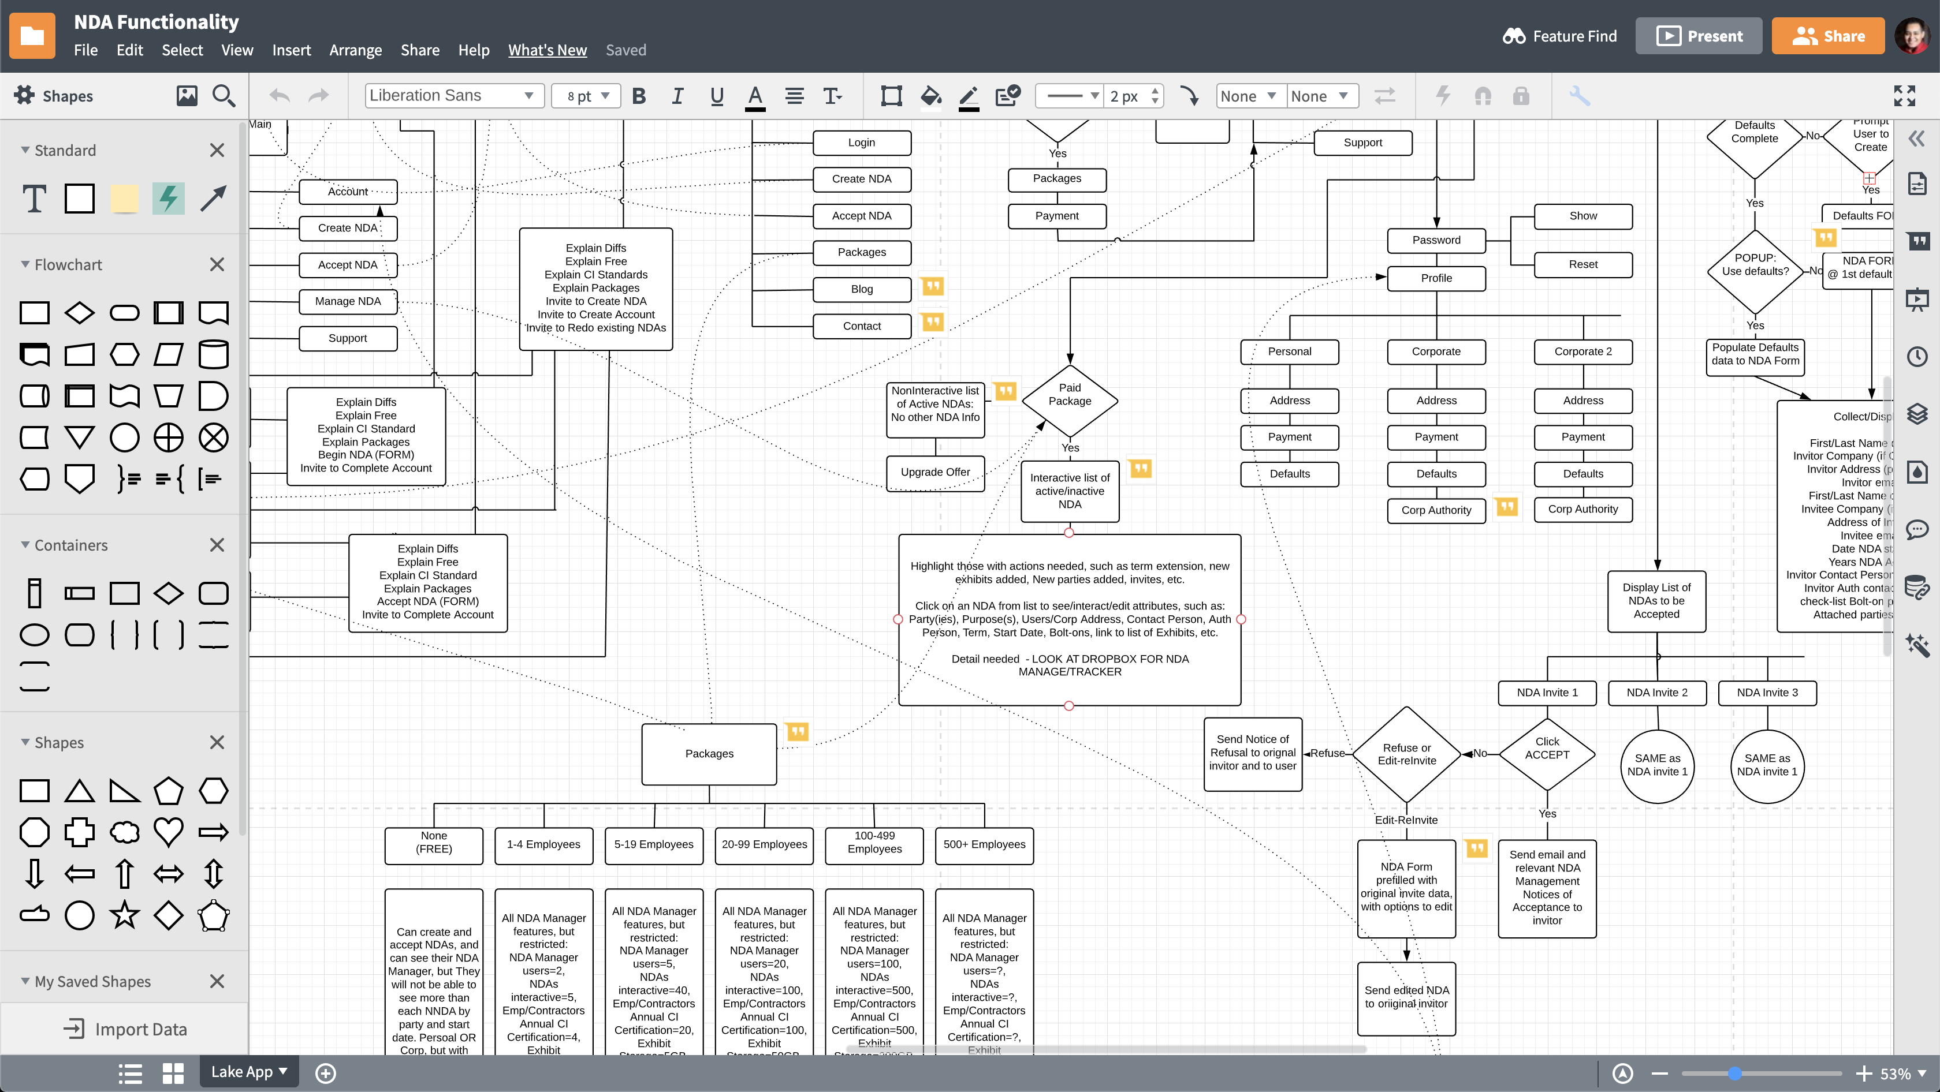Switch to page grid view icon
Image resolution: width=1940 pixels, height=1092 pixels.
click(173, 1073)
